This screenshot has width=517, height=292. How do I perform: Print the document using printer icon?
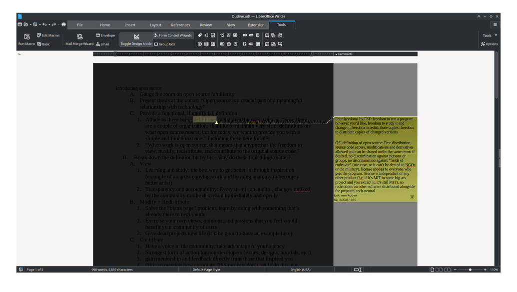pyautogui.click(x=63, y=24)
